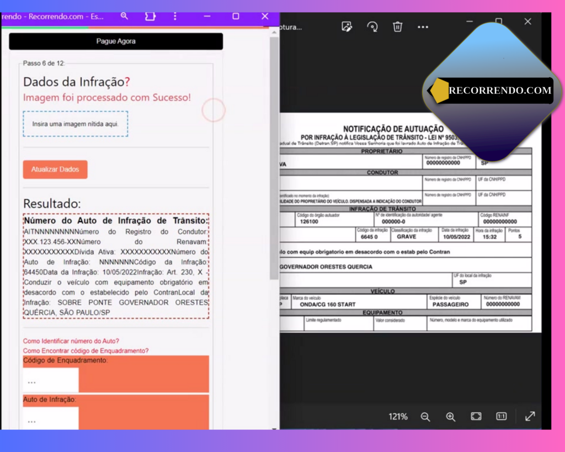Click the 'Insira uma imagem nítida aqui' upload box
Screen dimensions: 565x452
point(76,124)
